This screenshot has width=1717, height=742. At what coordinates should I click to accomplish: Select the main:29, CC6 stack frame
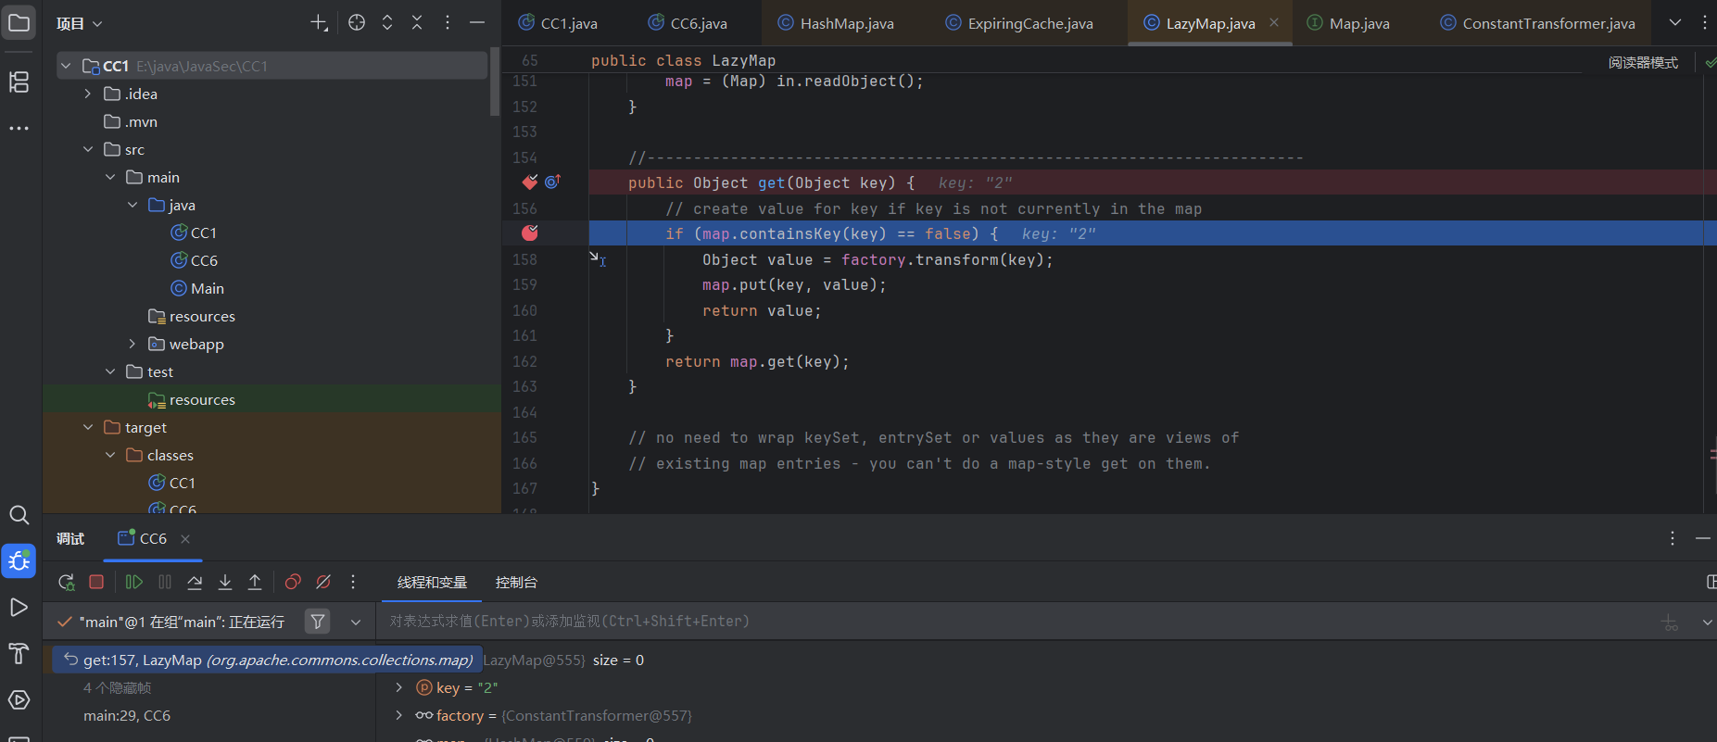127,715
